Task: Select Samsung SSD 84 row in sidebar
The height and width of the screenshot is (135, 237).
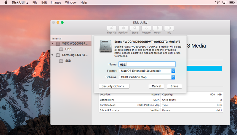Action: pyautogui.click(x=71, y=55)
